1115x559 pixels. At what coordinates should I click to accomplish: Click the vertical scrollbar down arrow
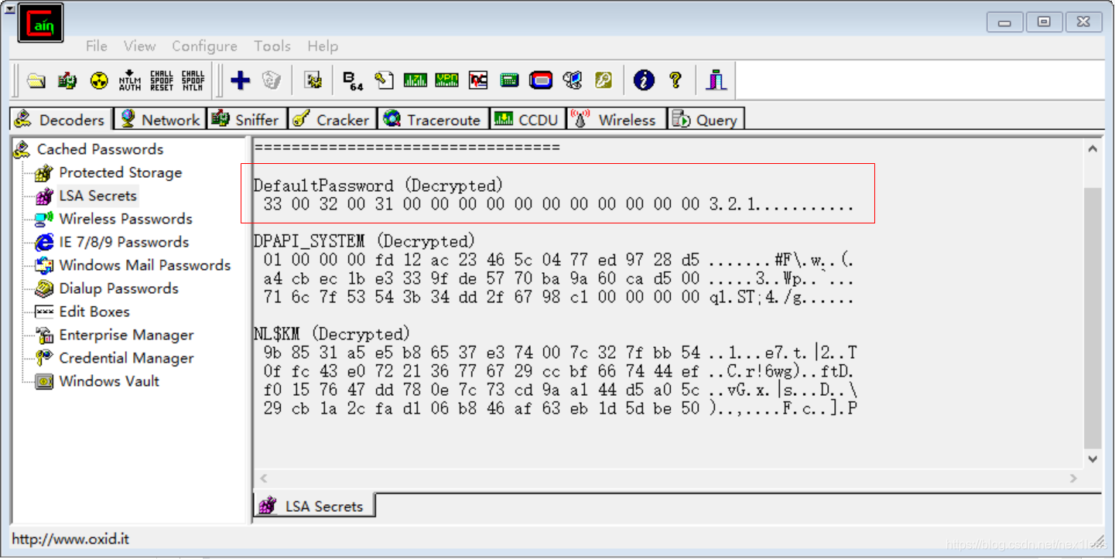coord(1093,458)
